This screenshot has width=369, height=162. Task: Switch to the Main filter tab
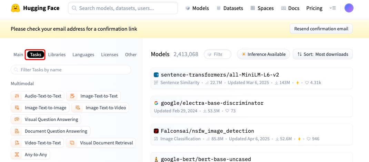(18, 54)
